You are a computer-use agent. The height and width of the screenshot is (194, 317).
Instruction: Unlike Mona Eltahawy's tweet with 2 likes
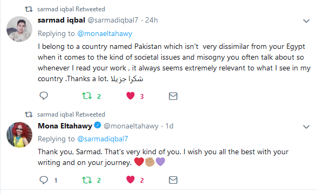pyautogui.click(x=130, y=179)
